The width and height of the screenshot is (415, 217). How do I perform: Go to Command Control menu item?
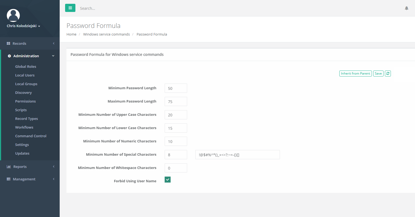[31, 136]
